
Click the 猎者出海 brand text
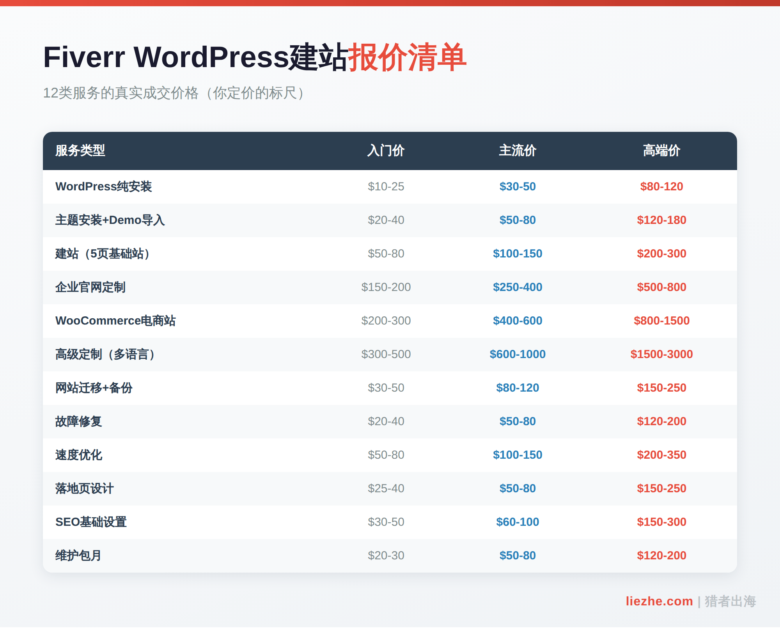[730, 601]
